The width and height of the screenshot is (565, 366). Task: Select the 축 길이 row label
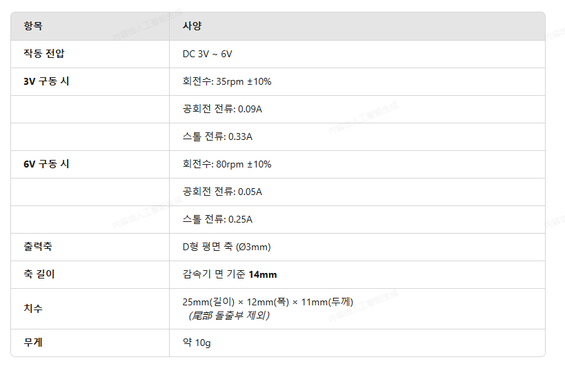pyautogui.click(x=39, y=274)
